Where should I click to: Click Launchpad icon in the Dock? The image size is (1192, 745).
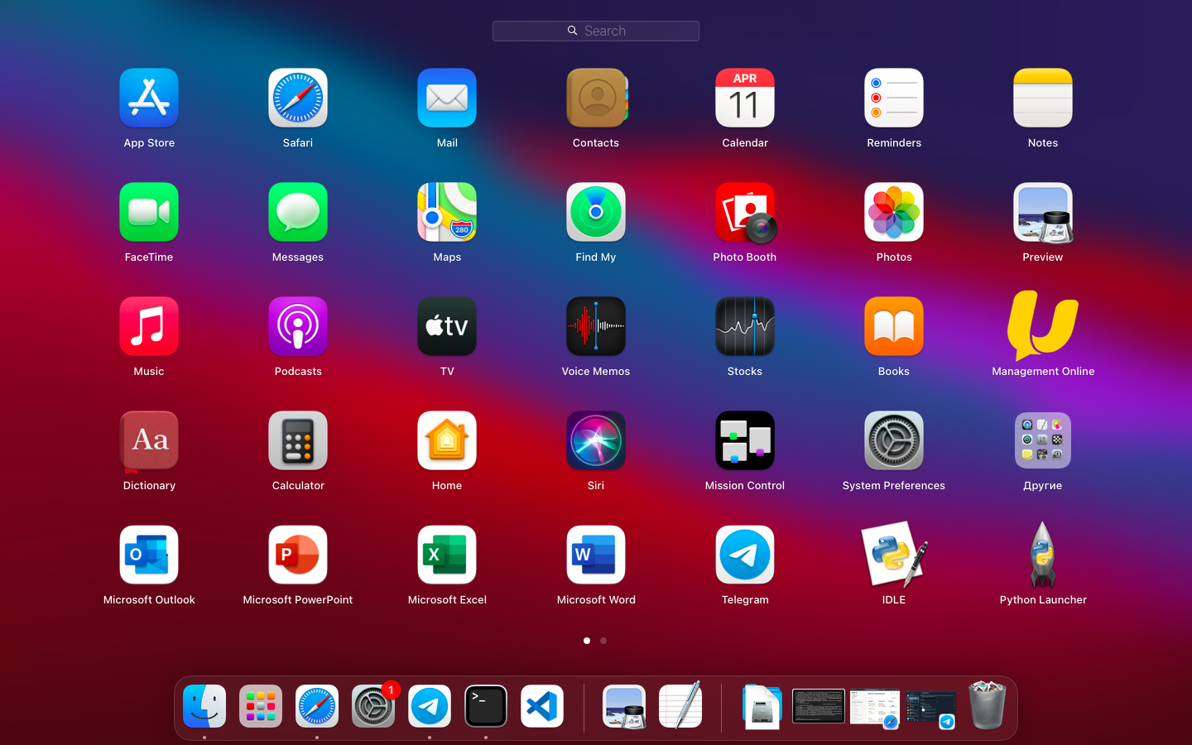[x=261, y=706]
